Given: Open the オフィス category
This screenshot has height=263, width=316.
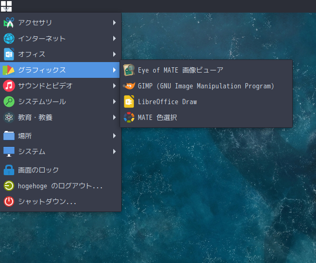Looking at the screenshot, I should 60,54.
